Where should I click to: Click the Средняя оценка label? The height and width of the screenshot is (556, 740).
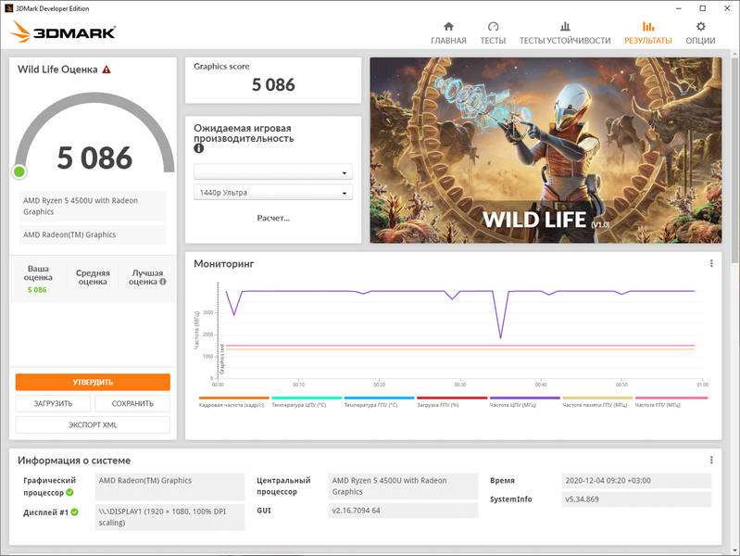pyautogui.click(x=93, y=277)
